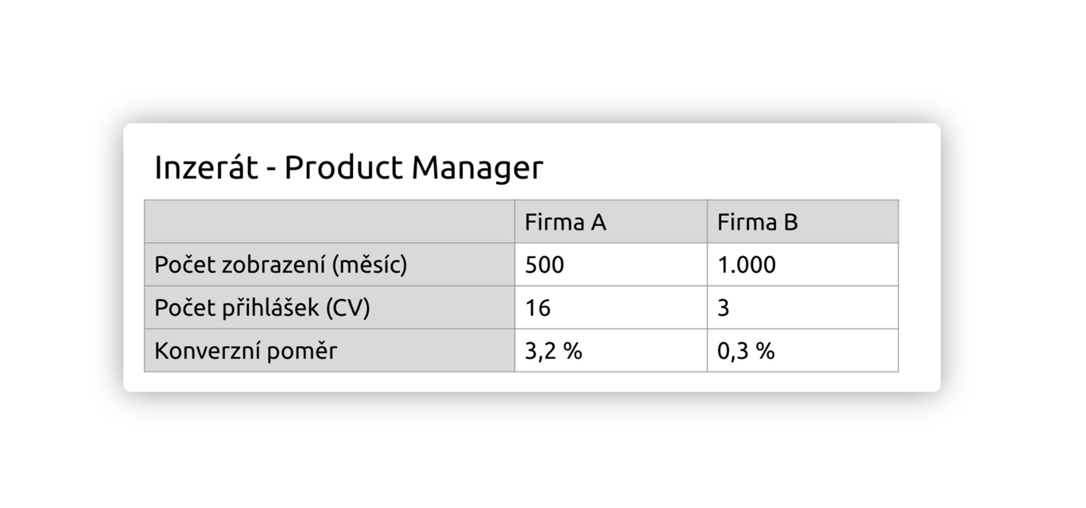Select the cell with value 500
Viewport: 1086px width, 508px height.
[611, 264]
